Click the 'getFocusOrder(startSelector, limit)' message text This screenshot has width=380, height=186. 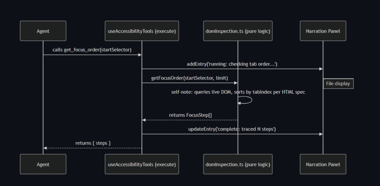click(x=190, y=78)
